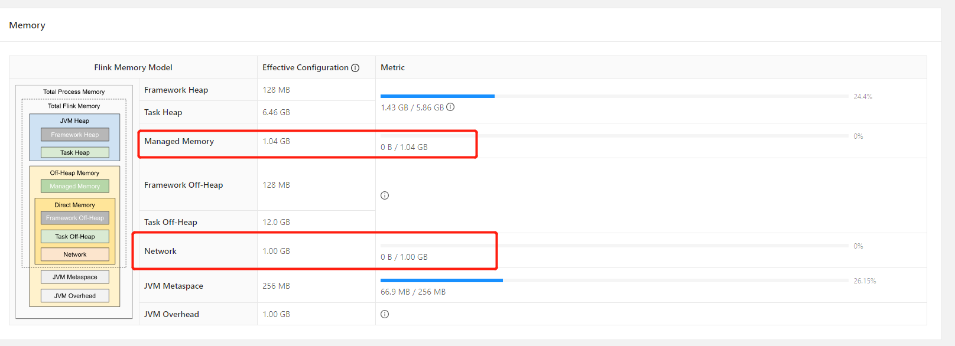Image resolution: width=955 pixels, height=346 pixels.
Task: Click the JVM Overhead box in the diagram
Action: (75, 296)
